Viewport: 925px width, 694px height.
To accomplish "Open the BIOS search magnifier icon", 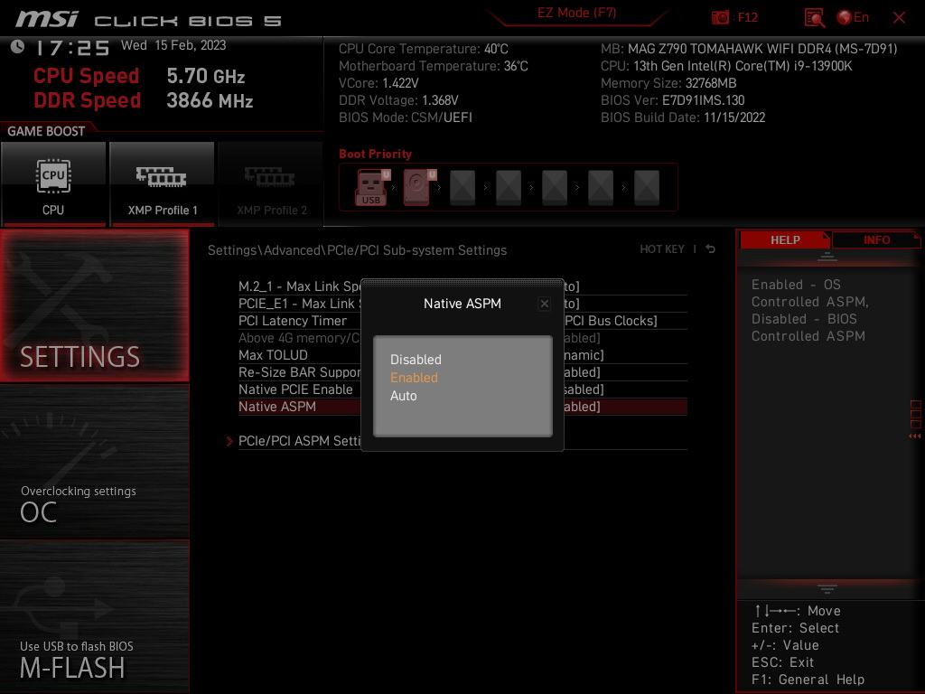I will pos(814,18).
